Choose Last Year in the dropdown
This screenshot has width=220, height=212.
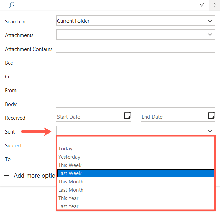(x=69, y=206)
